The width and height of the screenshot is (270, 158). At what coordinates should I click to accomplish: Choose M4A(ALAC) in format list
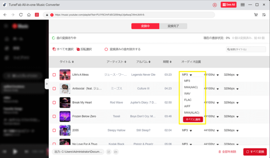[x=192, y=113]
